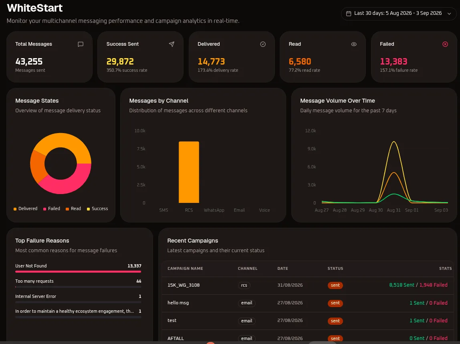Sort by CAMPAIGN NAME column header
This screenshot has height=344, width=460.
[x=185, y=269]
